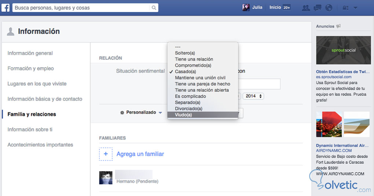Choose Tiene una pareja de hecho option
Image resolution: width=374 pixels, height=196 pixels.
tap(203, 84)
